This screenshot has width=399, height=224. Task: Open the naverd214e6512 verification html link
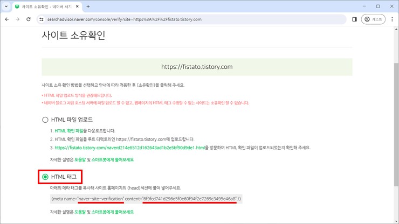click(x=130, y=148)
